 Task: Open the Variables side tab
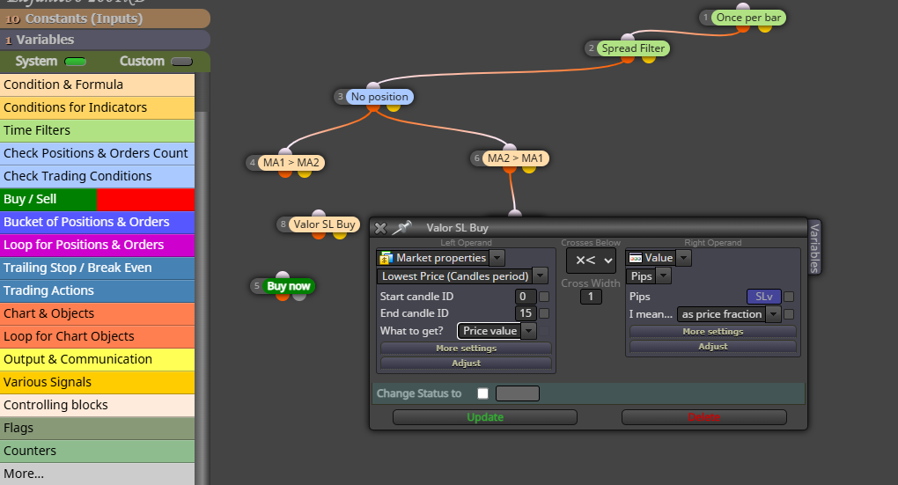[x=814, y=248]
